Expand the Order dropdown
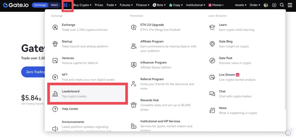 tap(255, 5)
